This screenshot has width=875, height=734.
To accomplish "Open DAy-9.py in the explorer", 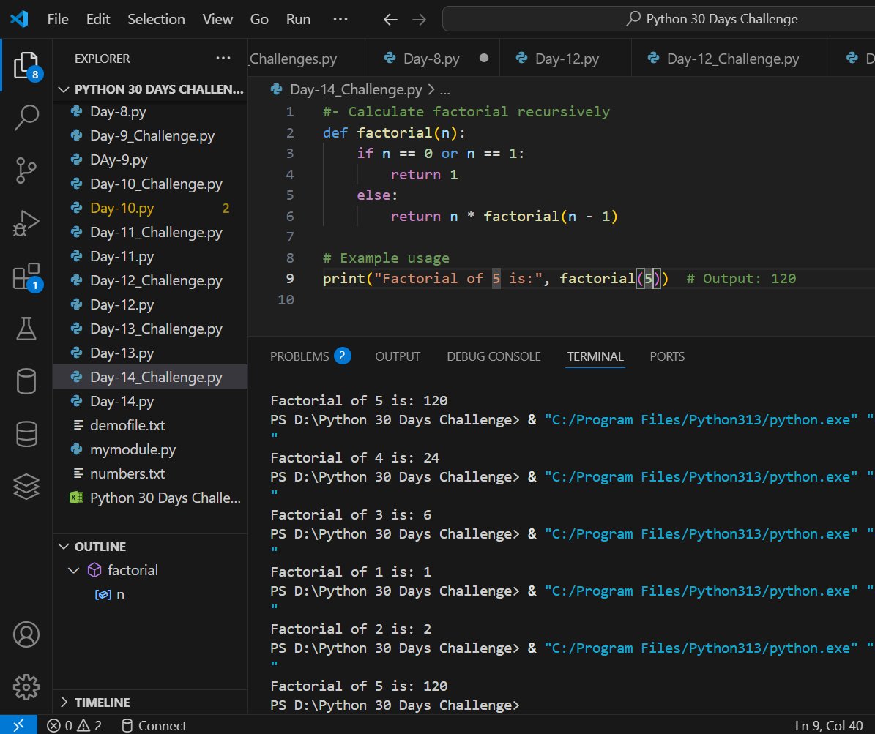I will click(x=151, y=160).
